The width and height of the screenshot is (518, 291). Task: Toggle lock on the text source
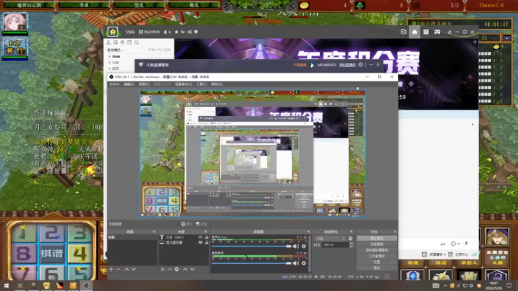(207, 237)
